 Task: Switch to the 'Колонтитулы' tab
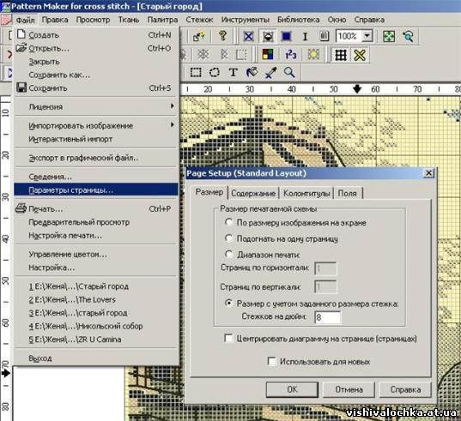click(x=306, y=194)
